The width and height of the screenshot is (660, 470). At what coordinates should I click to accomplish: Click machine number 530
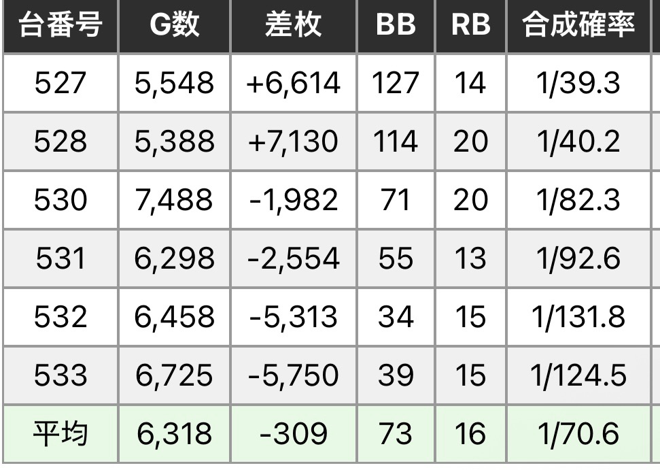click(x=60, y=200)
